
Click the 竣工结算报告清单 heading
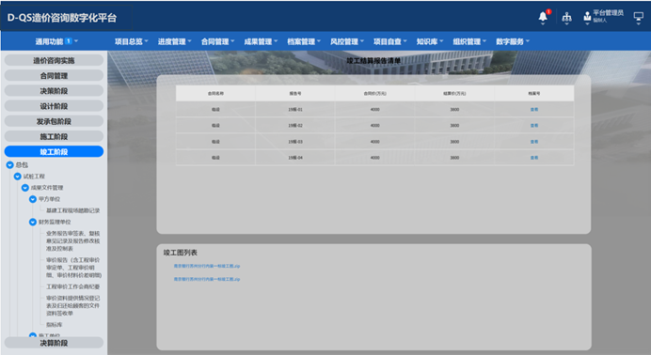pyautogui.click(x=373, y=61)
